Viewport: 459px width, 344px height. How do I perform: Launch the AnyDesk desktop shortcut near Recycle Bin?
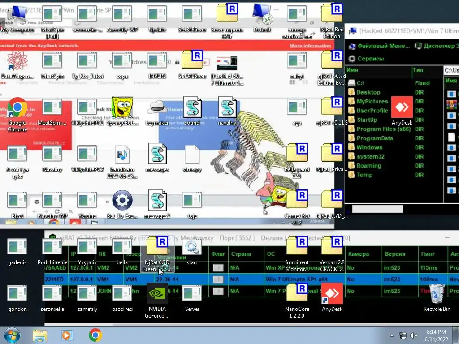click(x=332, y=297)
